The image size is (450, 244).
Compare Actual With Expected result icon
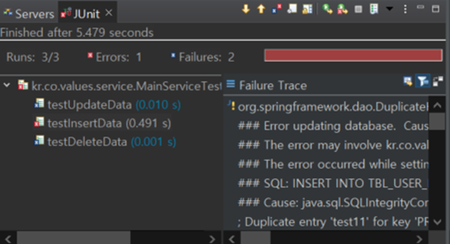438,81
